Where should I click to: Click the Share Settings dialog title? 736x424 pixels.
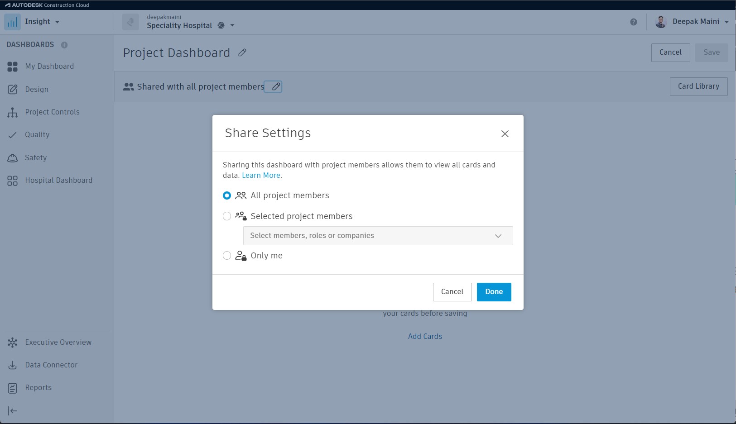[x=268, y=133]
